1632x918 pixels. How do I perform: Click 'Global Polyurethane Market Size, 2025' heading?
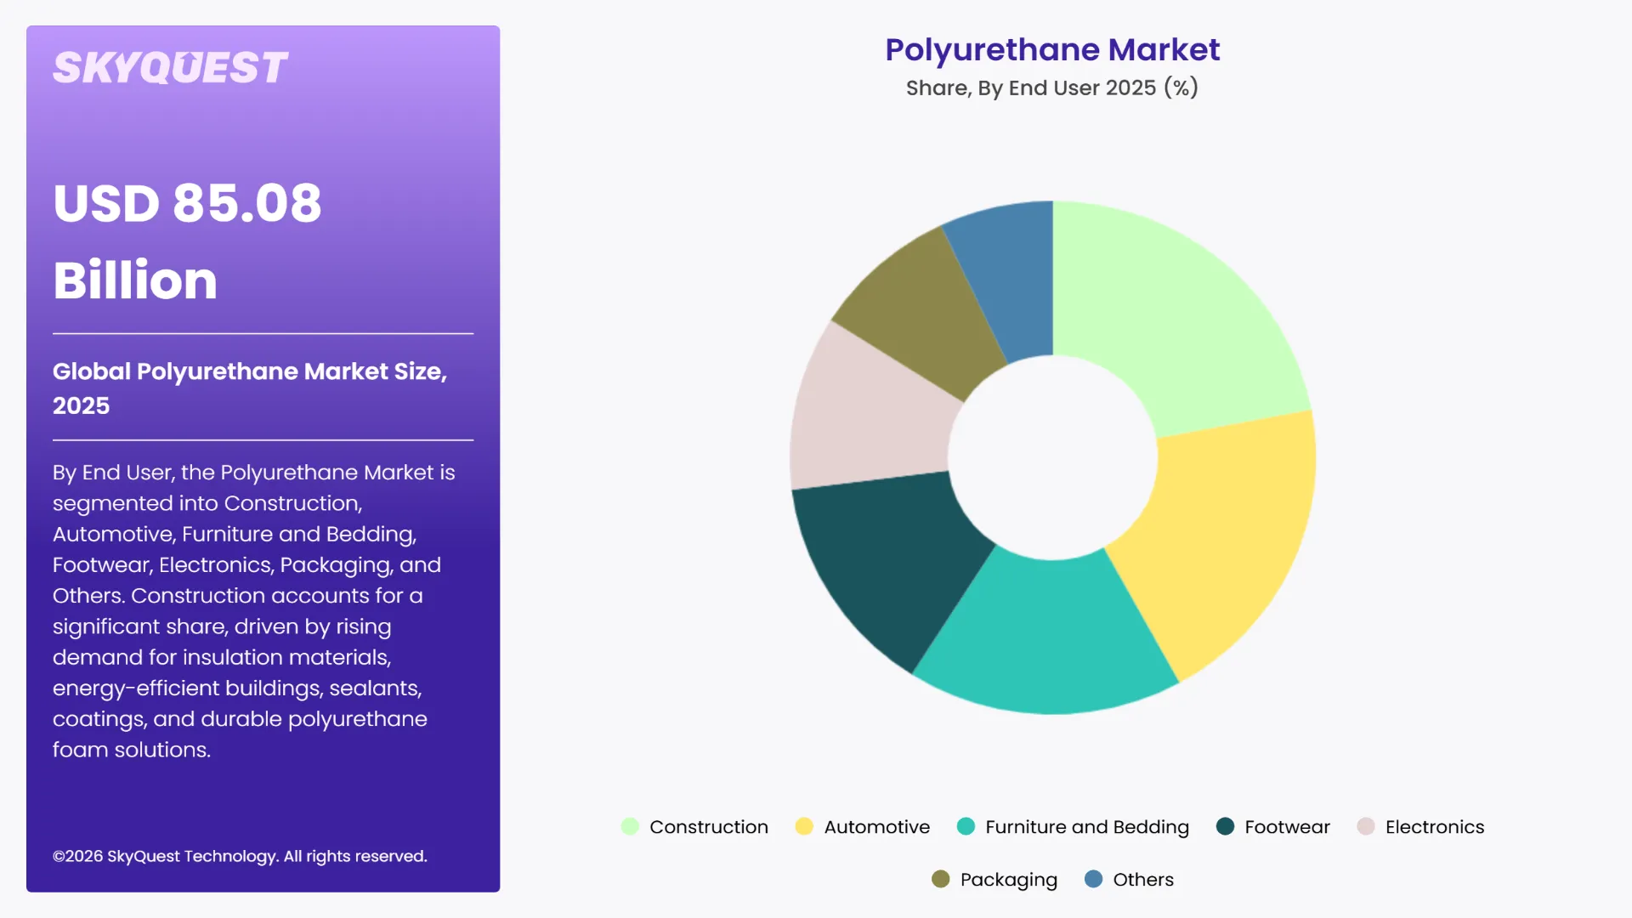point(250,388)
